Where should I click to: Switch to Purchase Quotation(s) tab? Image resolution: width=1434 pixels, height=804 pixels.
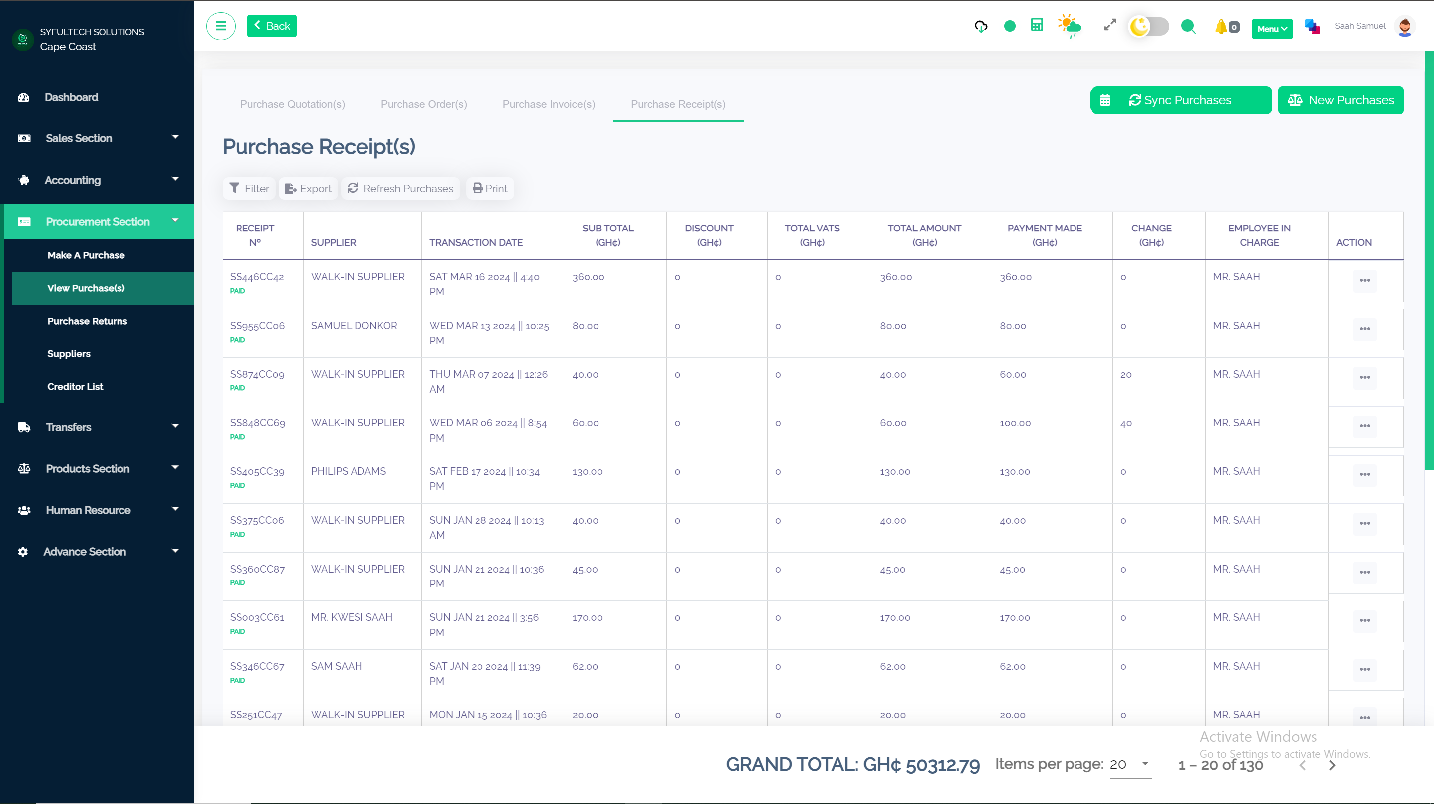[293, 104]
